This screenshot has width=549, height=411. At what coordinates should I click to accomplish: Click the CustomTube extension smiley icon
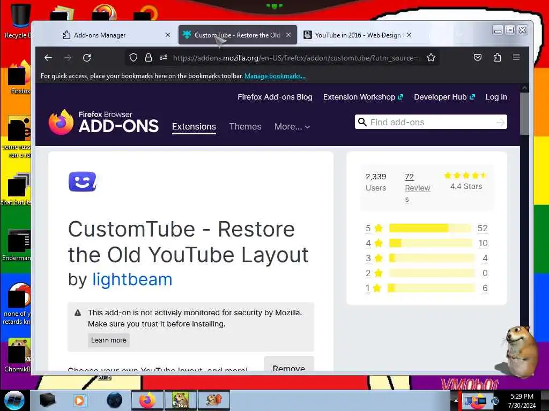82,182
